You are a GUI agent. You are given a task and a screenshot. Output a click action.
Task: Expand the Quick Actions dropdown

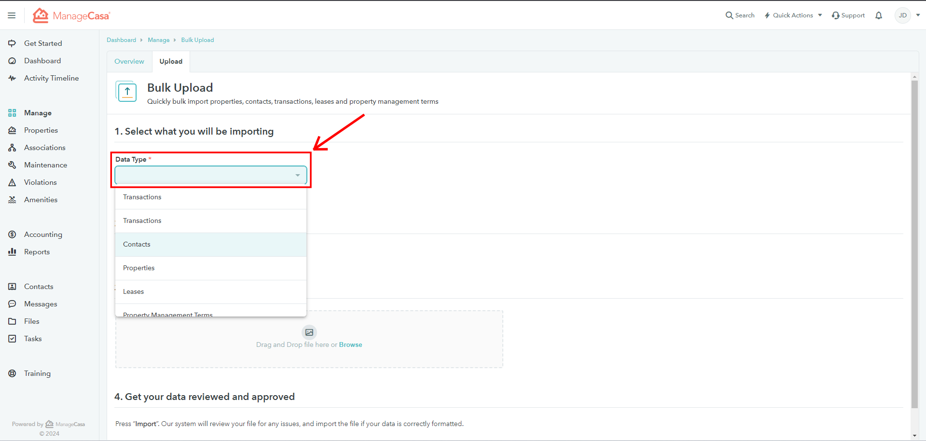point(792,15)
